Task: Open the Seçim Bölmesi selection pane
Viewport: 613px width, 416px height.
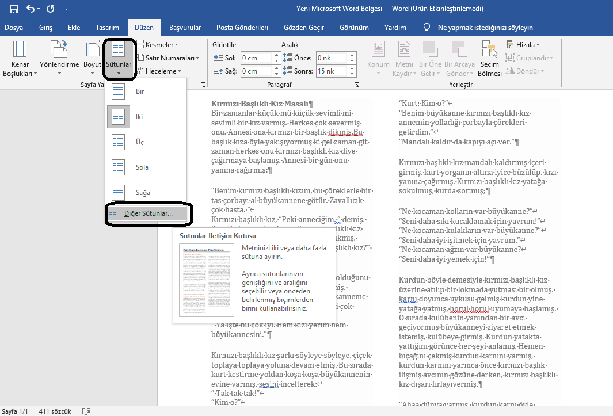Action: click(x=489, y=58)
